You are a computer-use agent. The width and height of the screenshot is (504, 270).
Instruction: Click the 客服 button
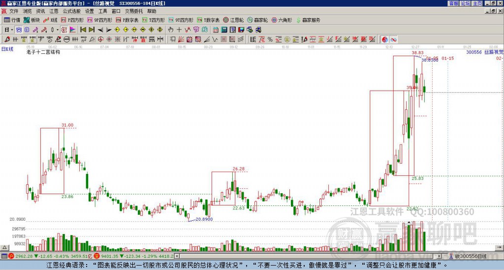453,3
